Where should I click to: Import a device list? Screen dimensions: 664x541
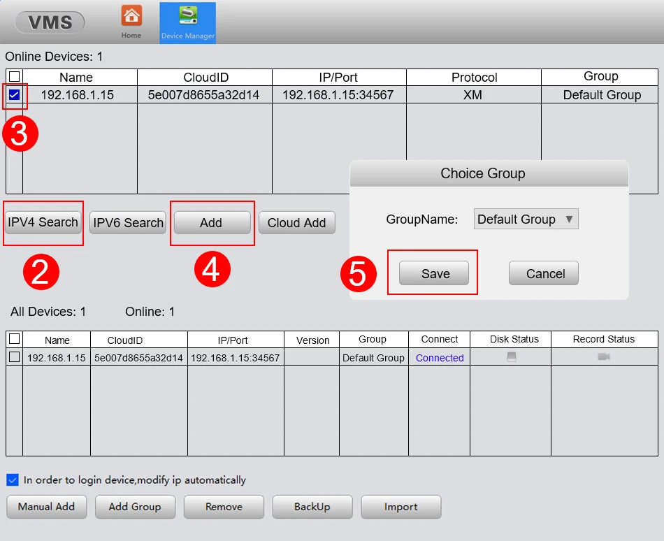pos(400,507)
